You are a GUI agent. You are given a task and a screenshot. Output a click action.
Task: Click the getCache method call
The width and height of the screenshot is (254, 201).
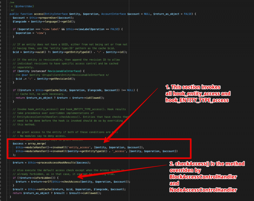52,90
